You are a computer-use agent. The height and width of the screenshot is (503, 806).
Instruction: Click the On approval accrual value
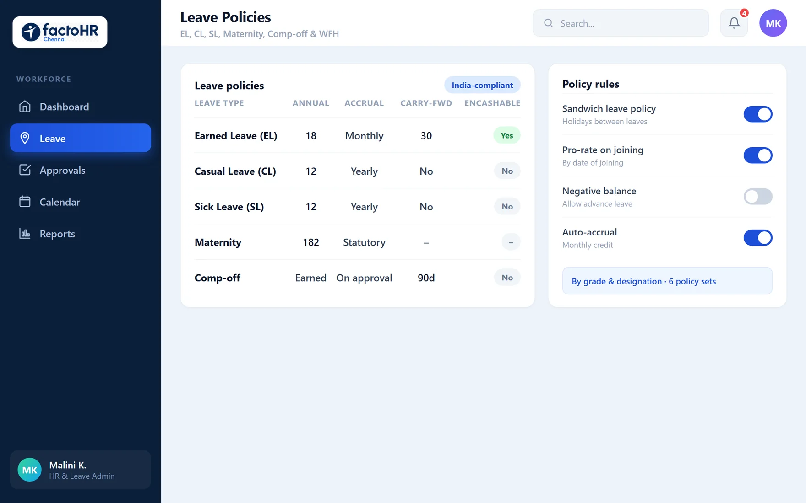coord(364,278)
